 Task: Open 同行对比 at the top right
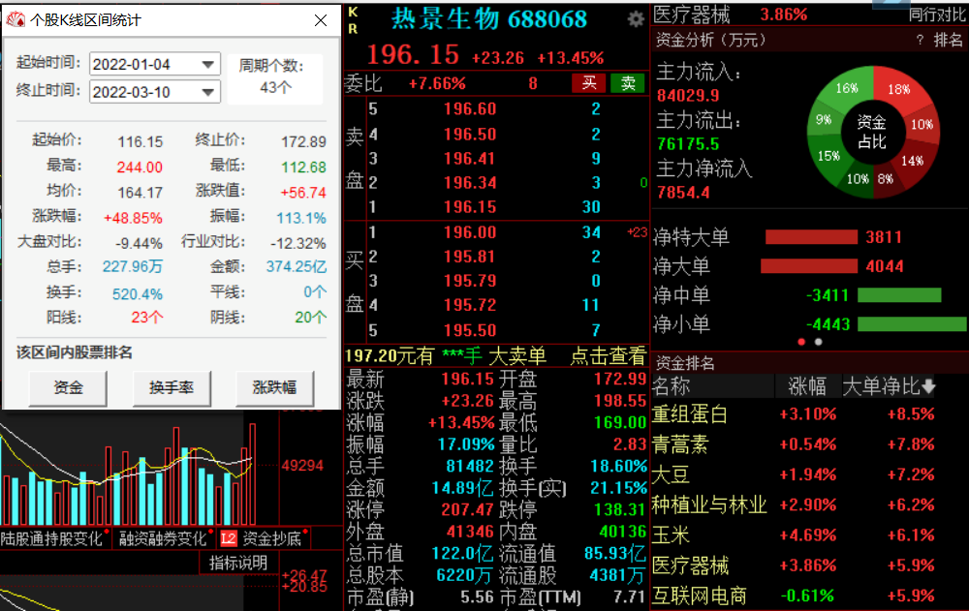(x=937, y=15)
